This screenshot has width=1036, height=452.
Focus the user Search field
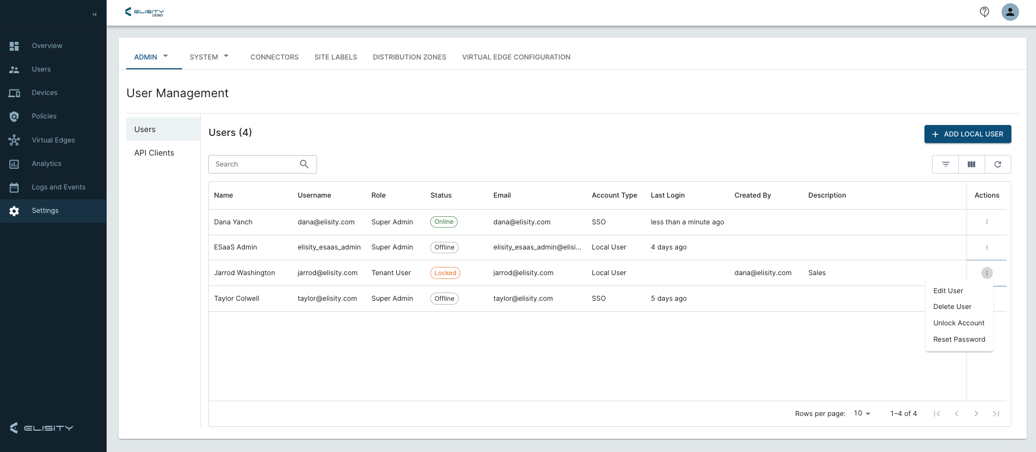pos(254,164)
